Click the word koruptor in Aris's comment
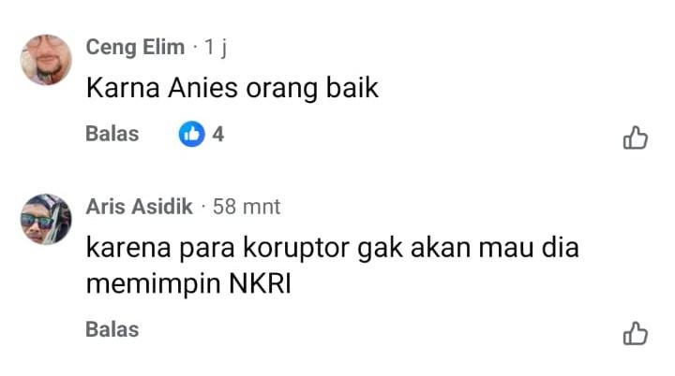 click(x=296, y=249)
